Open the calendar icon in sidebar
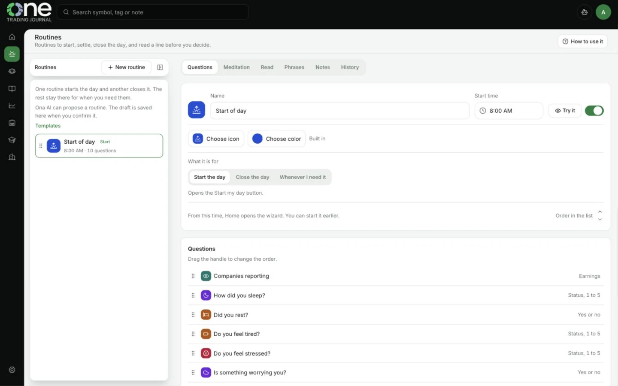The width and height of the screenshot is (618, 386). (12, 123)
